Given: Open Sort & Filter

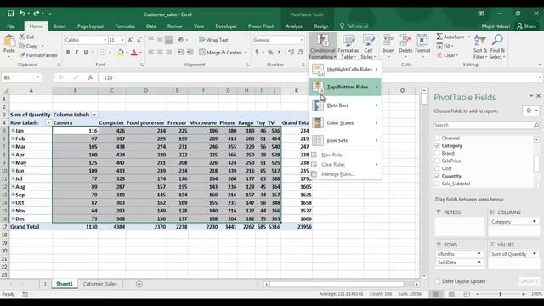Looking at the screenshot, I should pyautogui.click(x=480, y=47).
